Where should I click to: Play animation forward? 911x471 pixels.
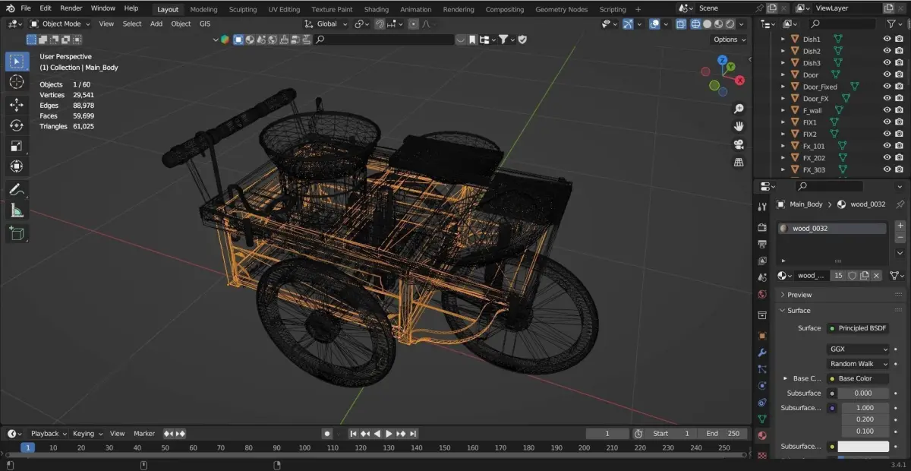389,434
